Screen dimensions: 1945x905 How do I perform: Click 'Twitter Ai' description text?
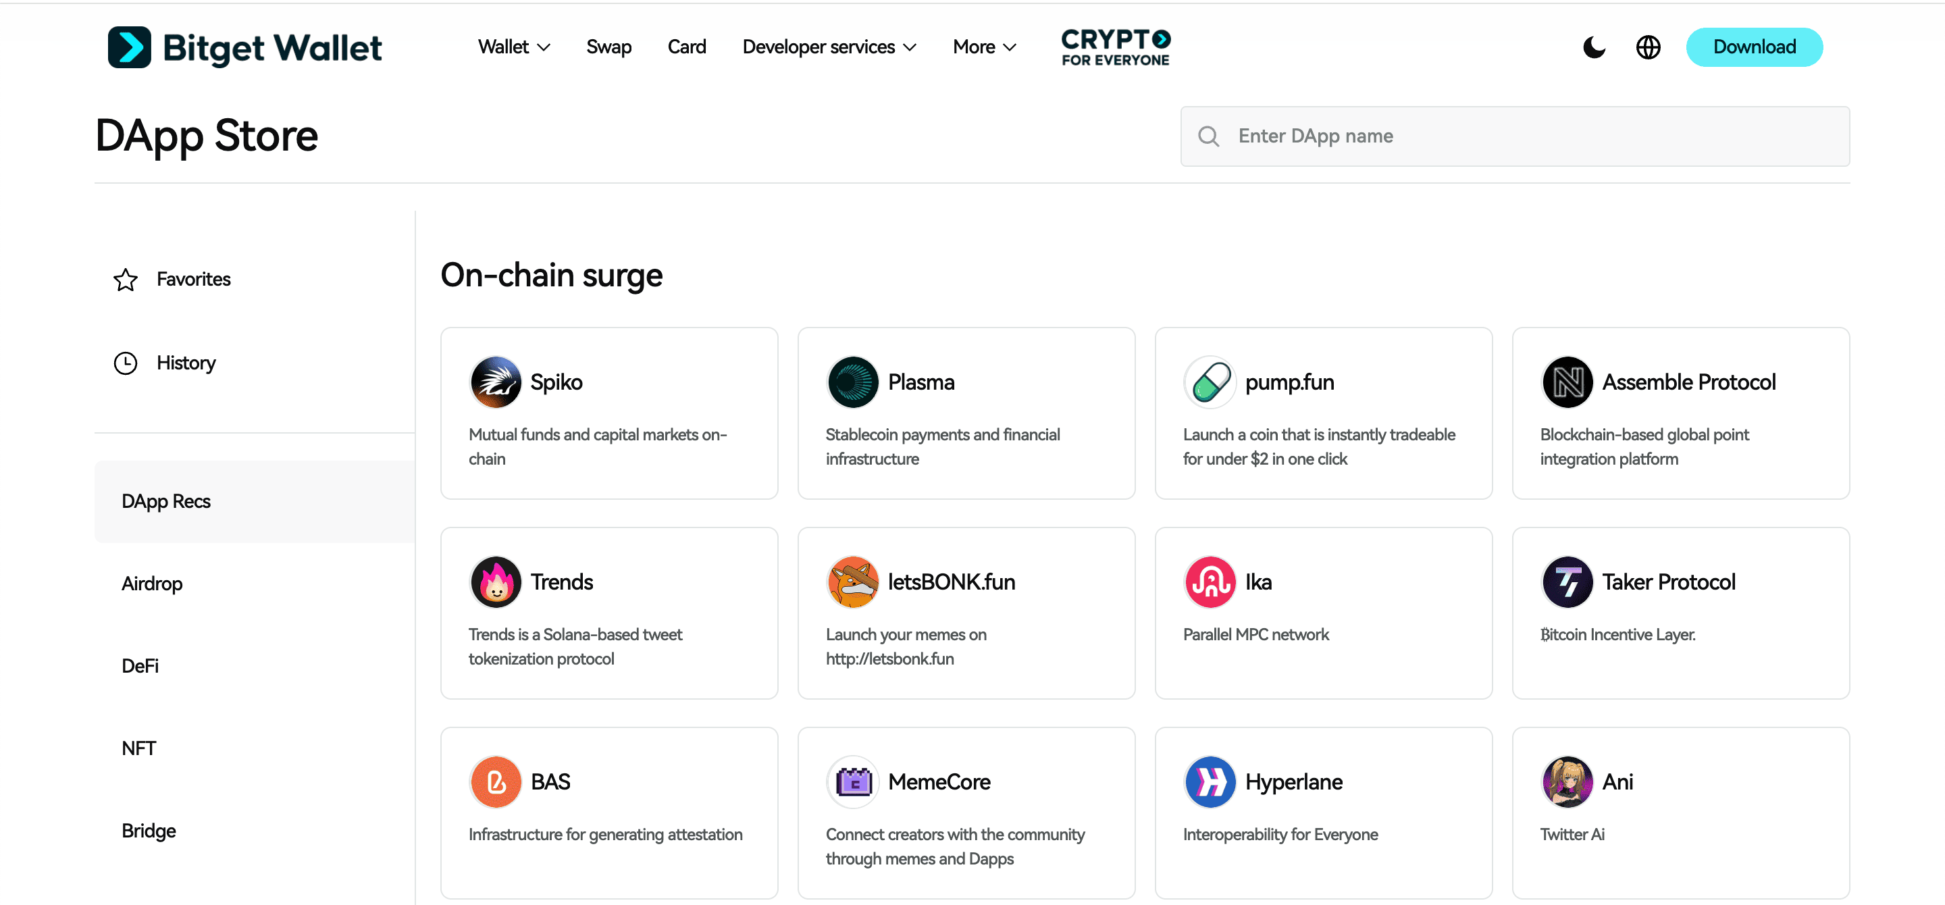pos(1572,835)
